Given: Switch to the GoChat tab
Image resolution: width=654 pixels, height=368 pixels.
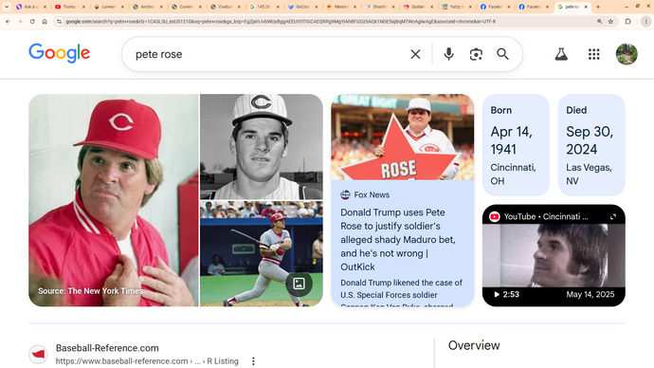Looking at the screenshot, I should coord(302,7).
